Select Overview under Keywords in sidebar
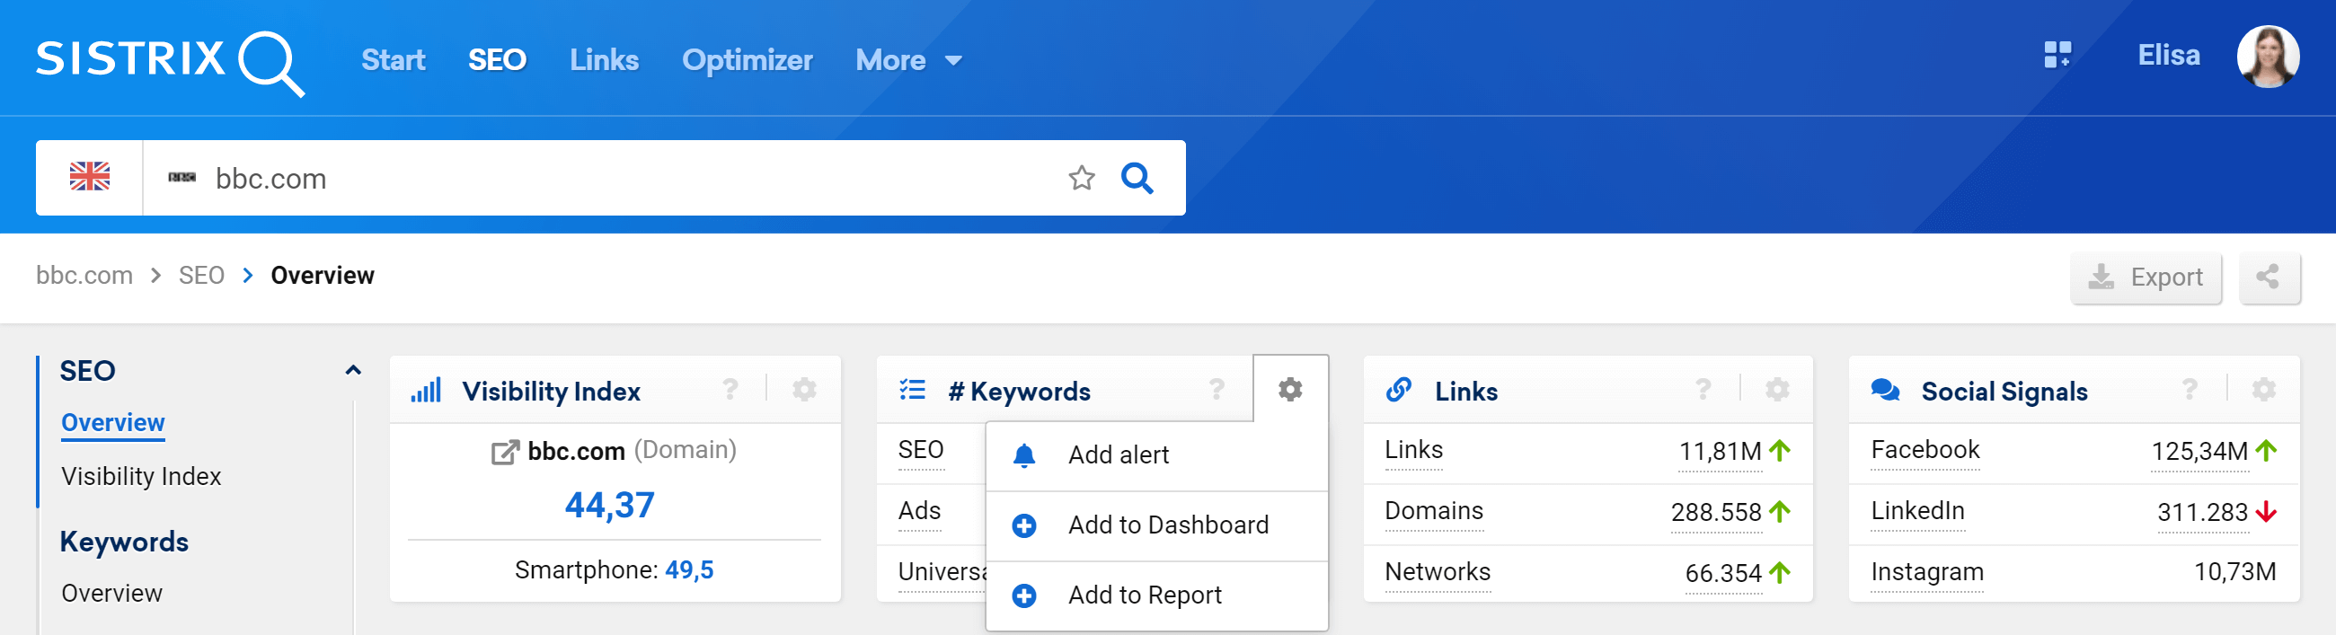2336x635 pixels. [x=112, y=594]
